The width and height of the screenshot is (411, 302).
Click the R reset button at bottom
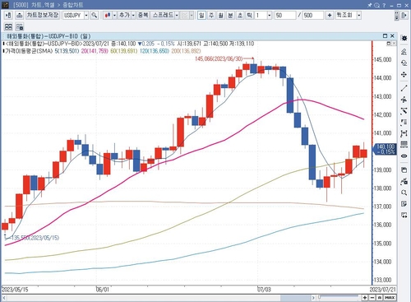pyautogui.click(x=380, y=297)
